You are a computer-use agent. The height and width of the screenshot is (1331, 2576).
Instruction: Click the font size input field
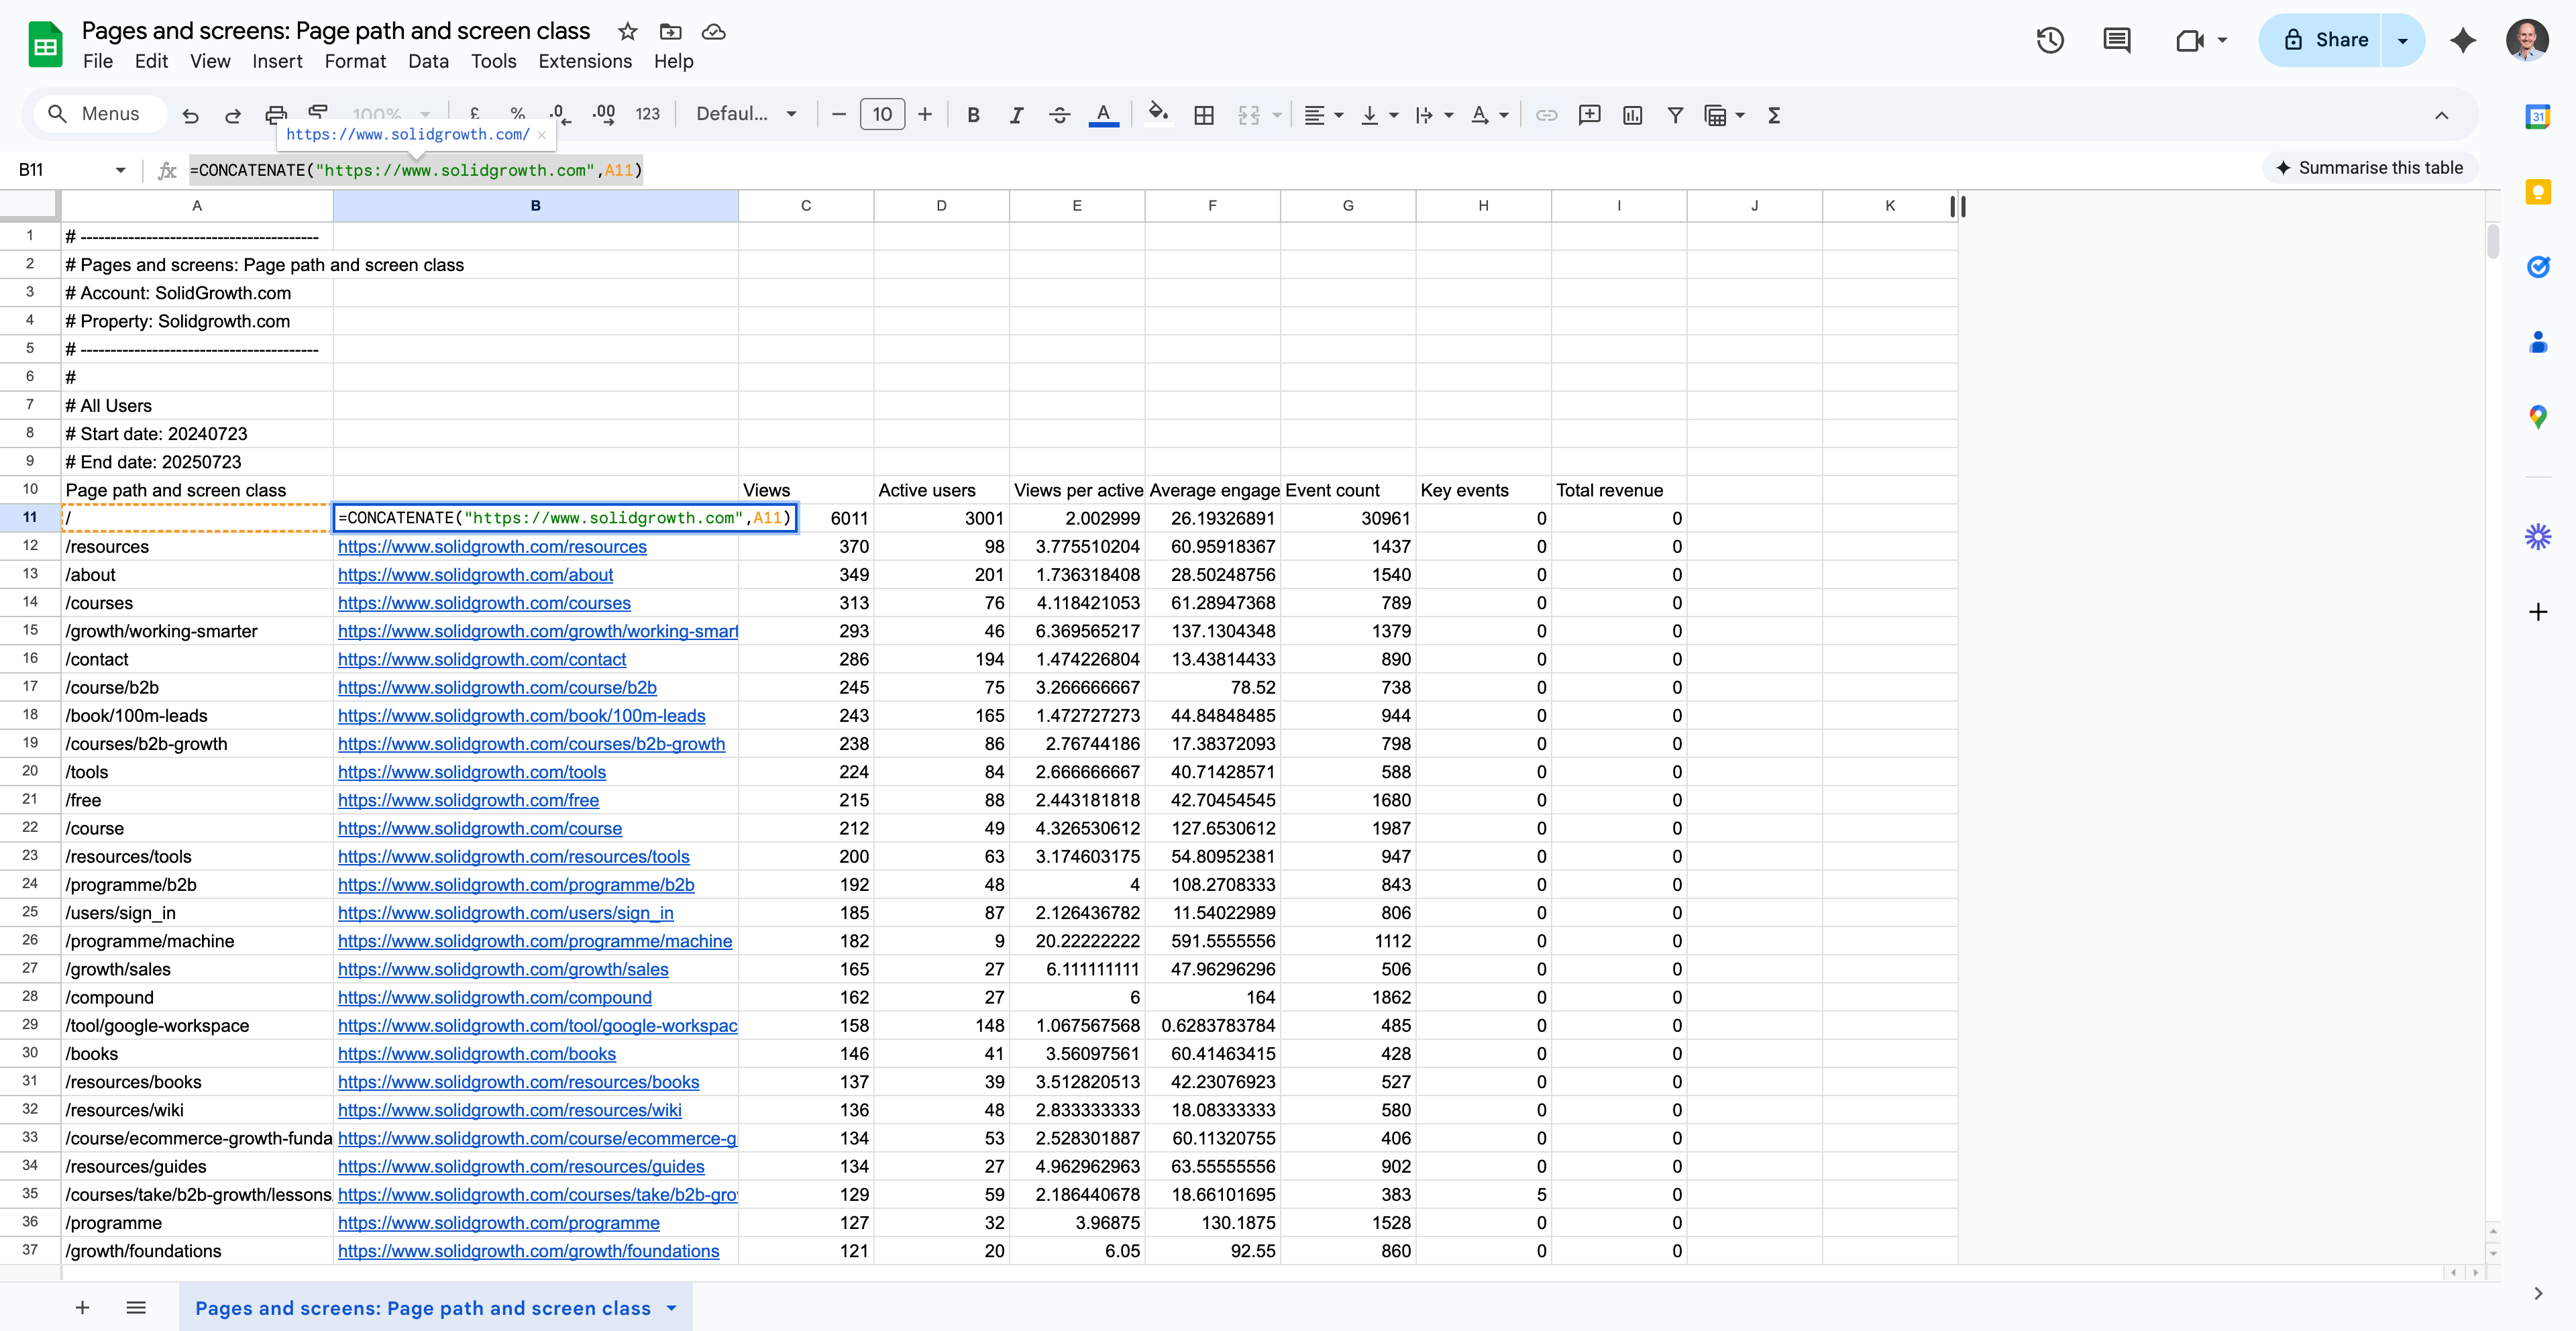pos(882,114)
